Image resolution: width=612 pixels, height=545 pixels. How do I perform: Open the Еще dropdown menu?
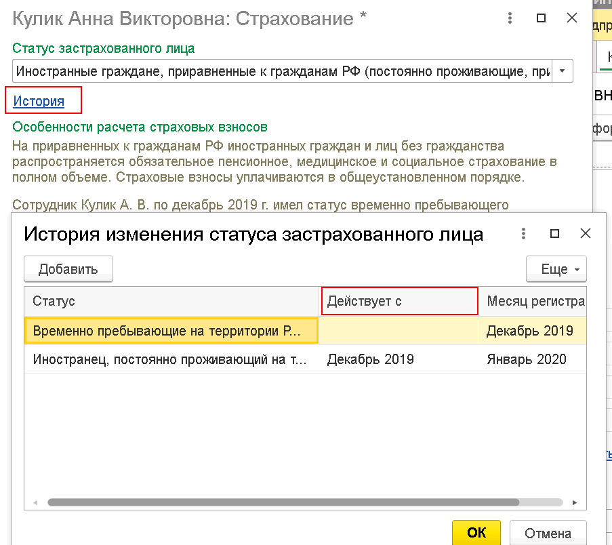click(x=556, y=269)
